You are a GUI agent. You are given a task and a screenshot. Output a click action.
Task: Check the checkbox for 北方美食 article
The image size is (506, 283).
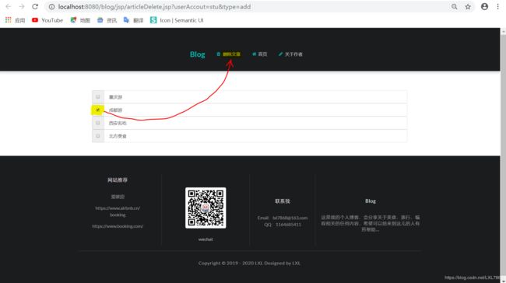[x=98, y=136]
